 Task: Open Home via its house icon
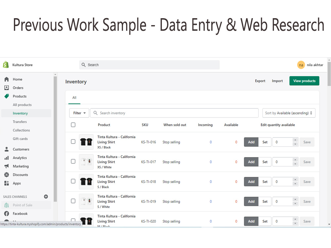point(7,79)
